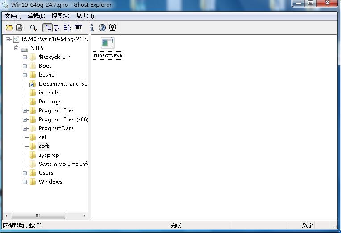Viewport: 341px width, 233px height.
Task: Expand the Program Files (x86) node
Action: tap(25, 119)
